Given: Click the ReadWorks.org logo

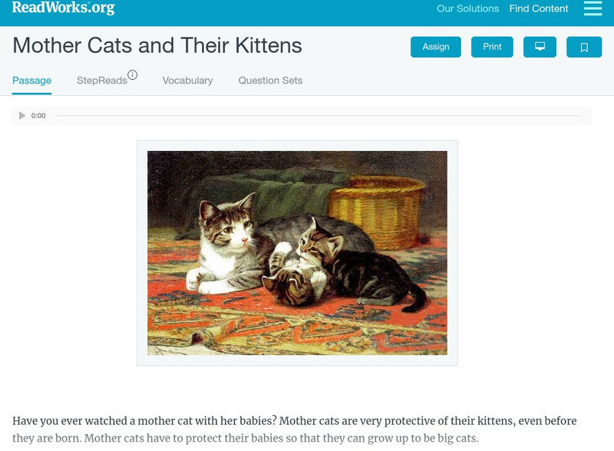Looking at the screenshot, I should pos(64,8).
